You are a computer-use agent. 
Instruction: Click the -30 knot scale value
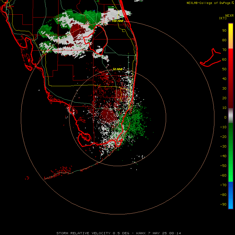pyautogui.click(x=223, y=146)
